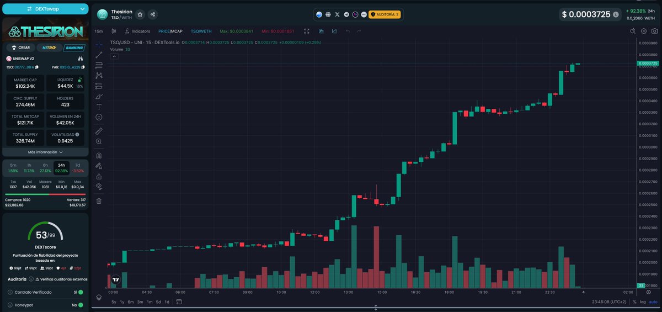Select the XABCD pattern tool

[x=99, y=76]
